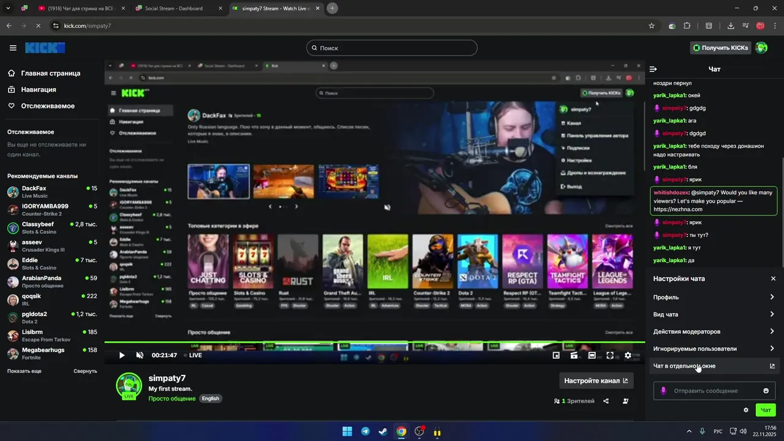
Task: Open the pgldota2 channel
Action: 52,317
